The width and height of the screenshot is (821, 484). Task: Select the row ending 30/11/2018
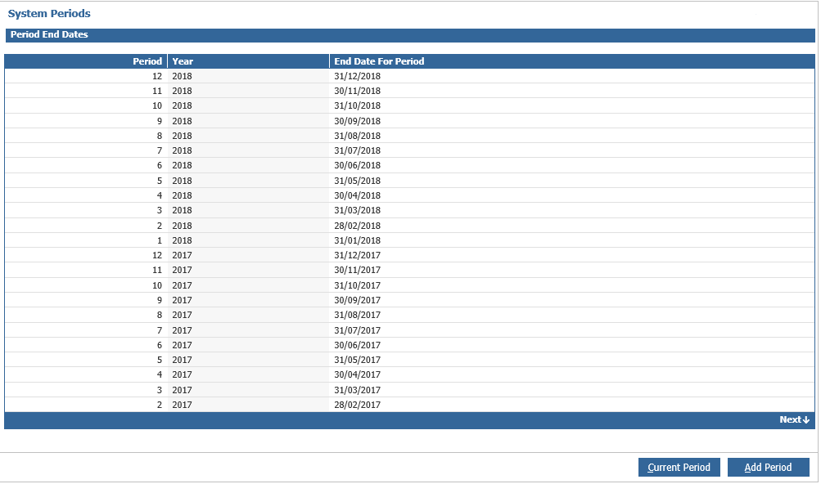[327, 91]
